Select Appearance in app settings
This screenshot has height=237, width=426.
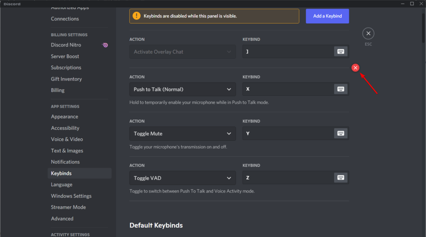[x=64, y=117]
